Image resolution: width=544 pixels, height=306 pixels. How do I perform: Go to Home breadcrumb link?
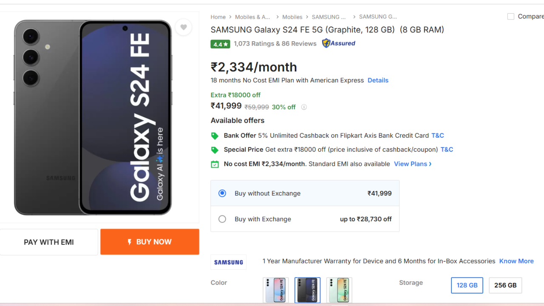click(x=218, y=17)
